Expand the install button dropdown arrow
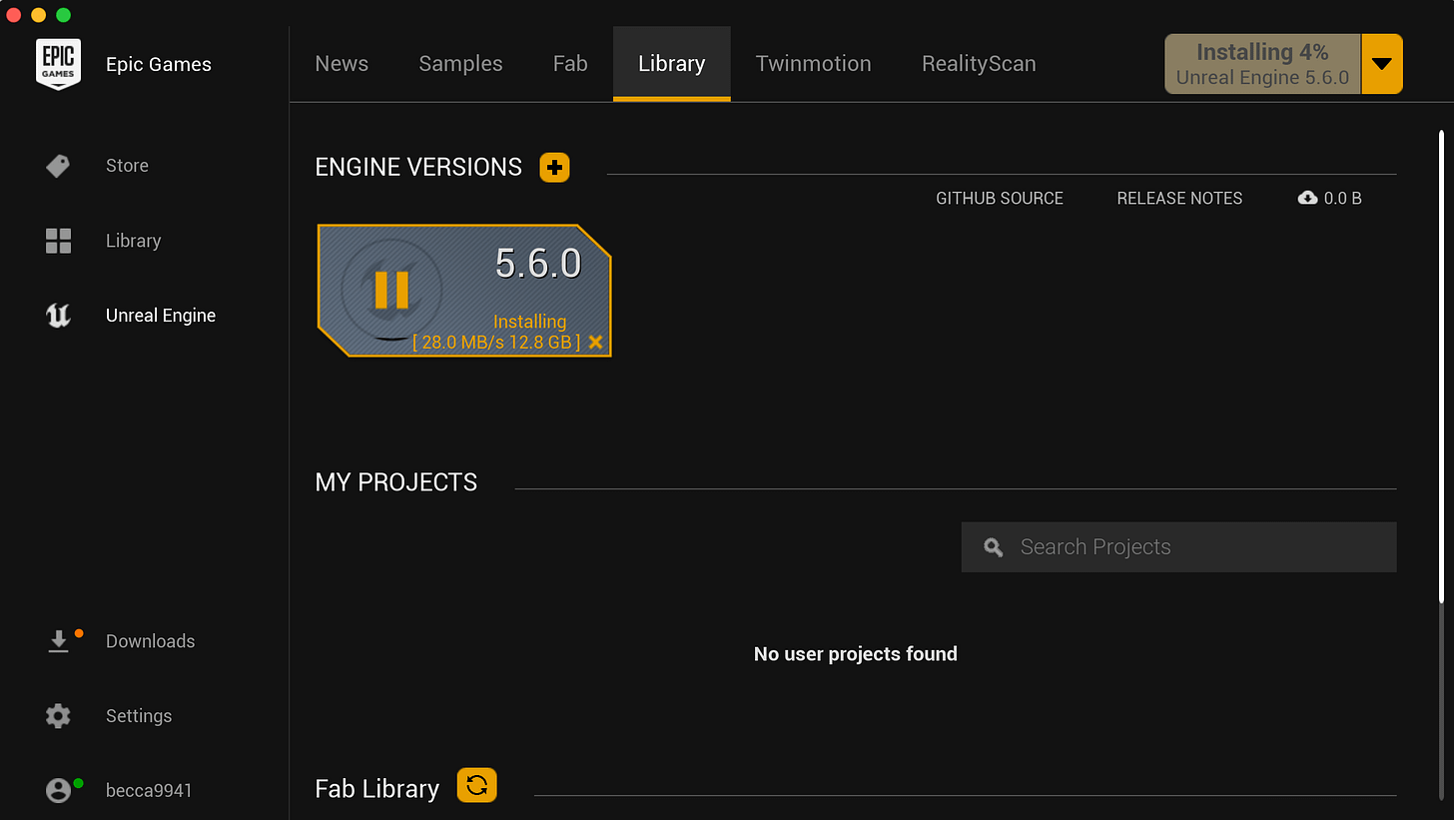1454x820 pixels. pos(1382,64)
